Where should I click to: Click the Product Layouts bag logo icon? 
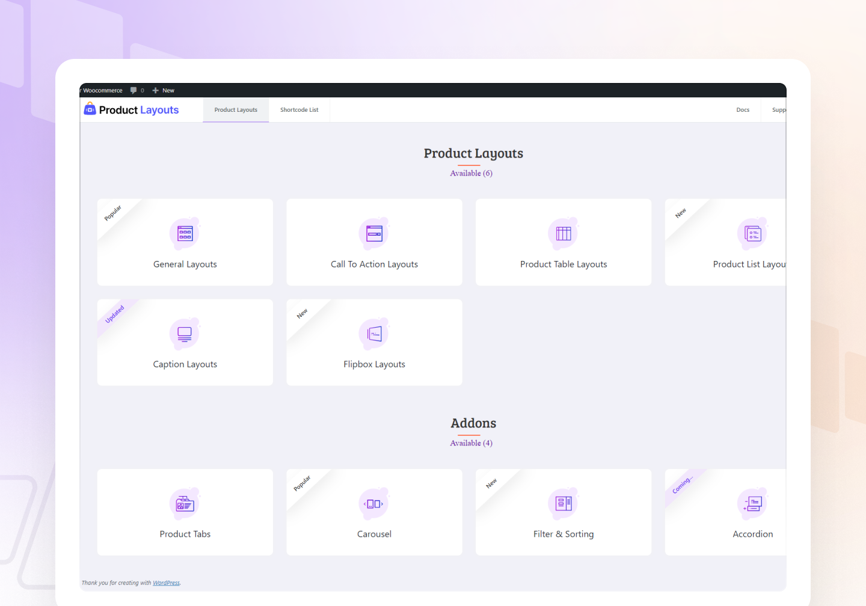pyautogui.click(x=90, y=109)
